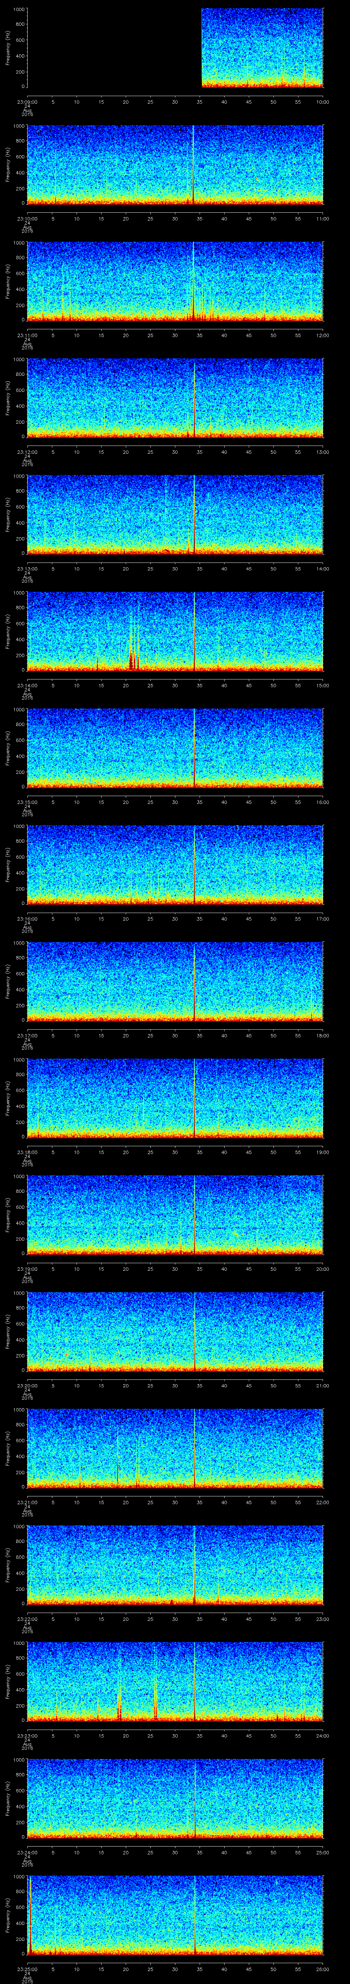Click the Frequency (Hz) label of the 23:15 panel
The image size is (350, 1984).
click(x=9, y=748)
